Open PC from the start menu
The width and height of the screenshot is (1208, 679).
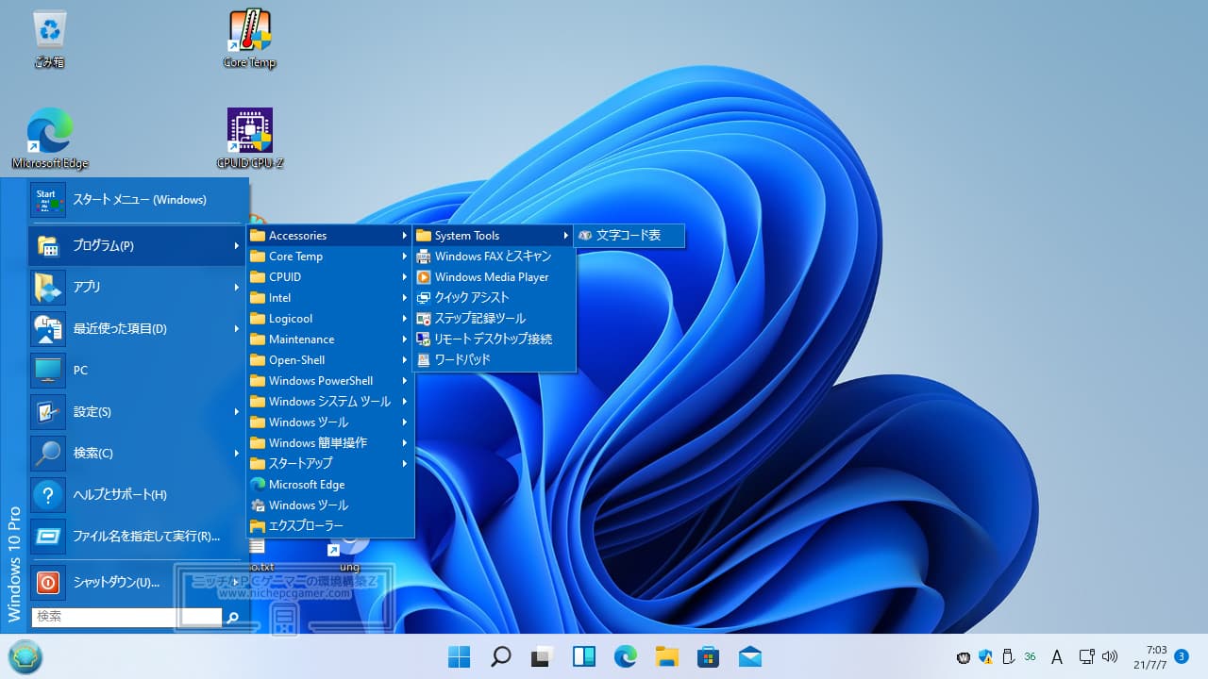click(x=137, y=370)
